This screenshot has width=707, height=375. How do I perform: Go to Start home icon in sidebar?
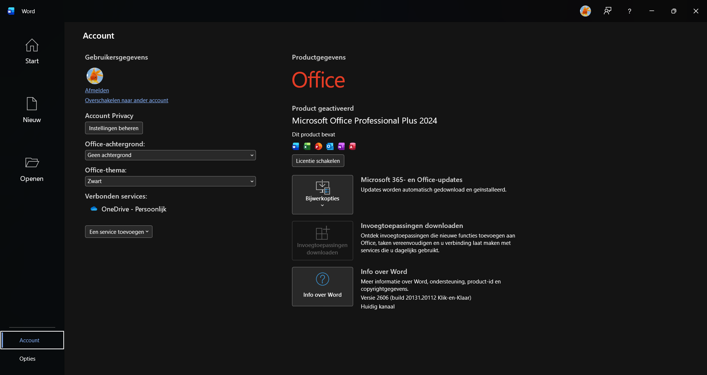[32, 45]
